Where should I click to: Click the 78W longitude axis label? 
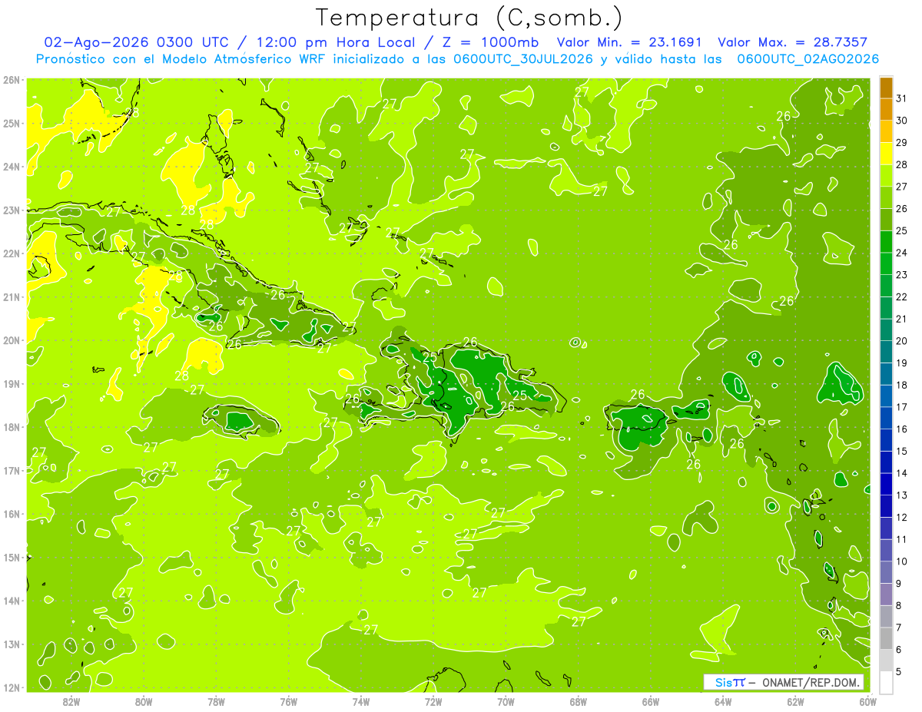pos(216,701)
